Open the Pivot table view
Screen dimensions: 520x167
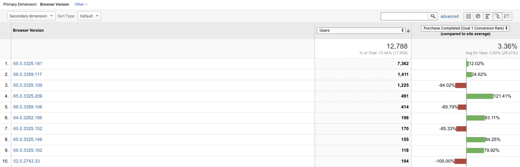point(507,16)
